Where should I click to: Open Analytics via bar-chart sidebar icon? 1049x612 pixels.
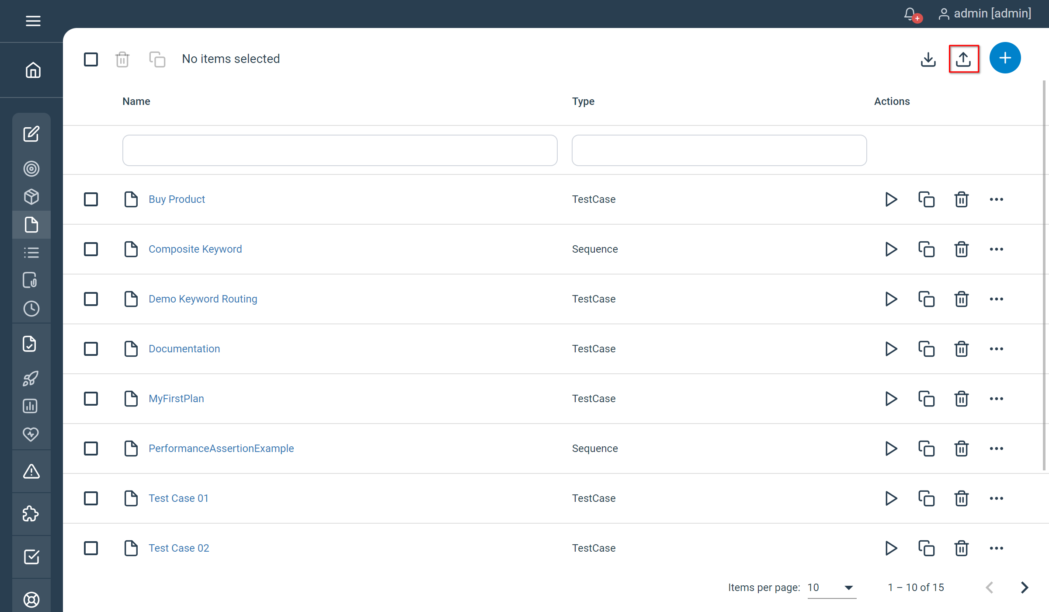(x=30, y=406)
